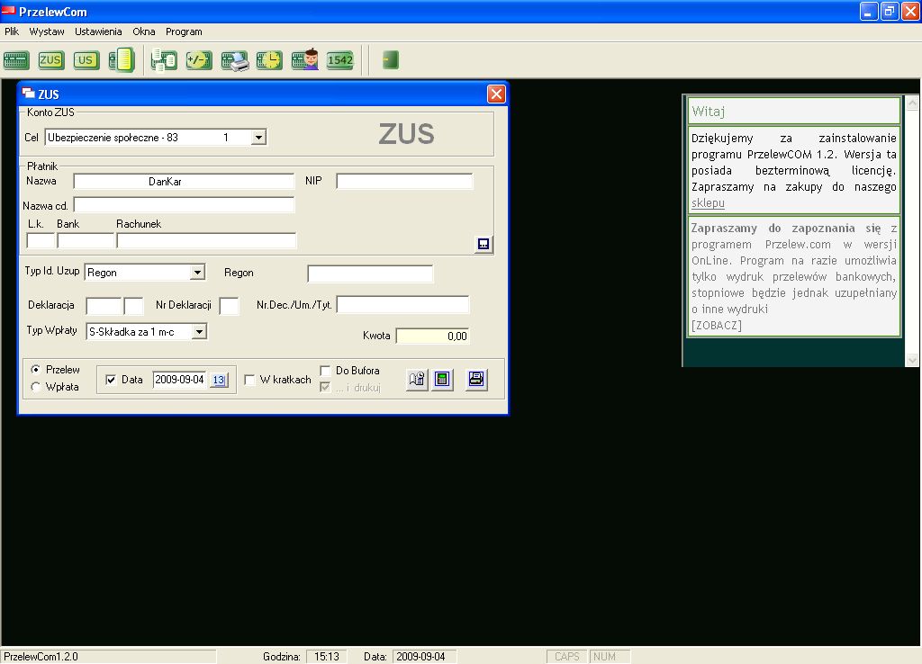Expand the Typ Wpłaty dropdown
Viewport: 922px width, 664px height.
(x=199, y=332)
